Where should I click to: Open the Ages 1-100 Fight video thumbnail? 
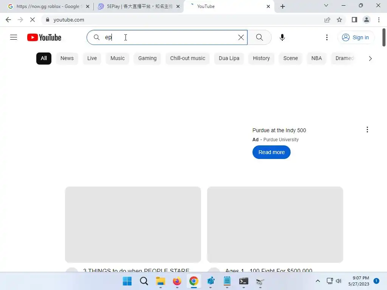click(275, 225)
